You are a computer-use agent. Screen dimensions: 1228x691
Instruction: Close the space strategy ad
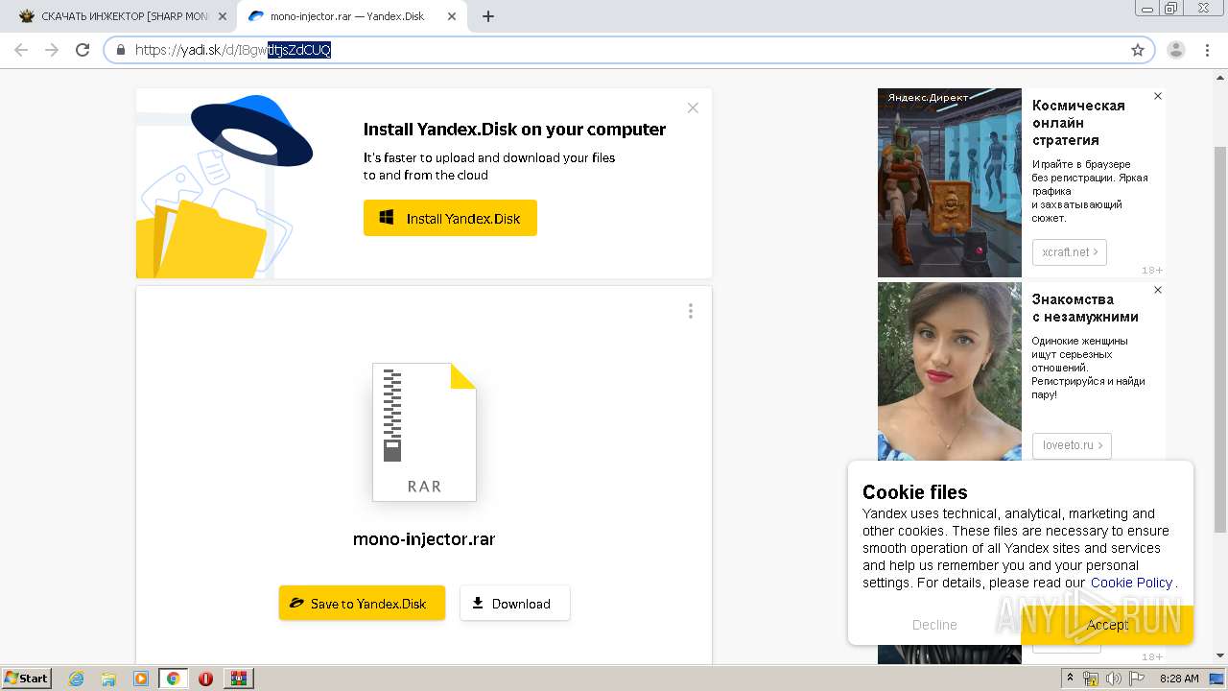tap(1158, 96)
